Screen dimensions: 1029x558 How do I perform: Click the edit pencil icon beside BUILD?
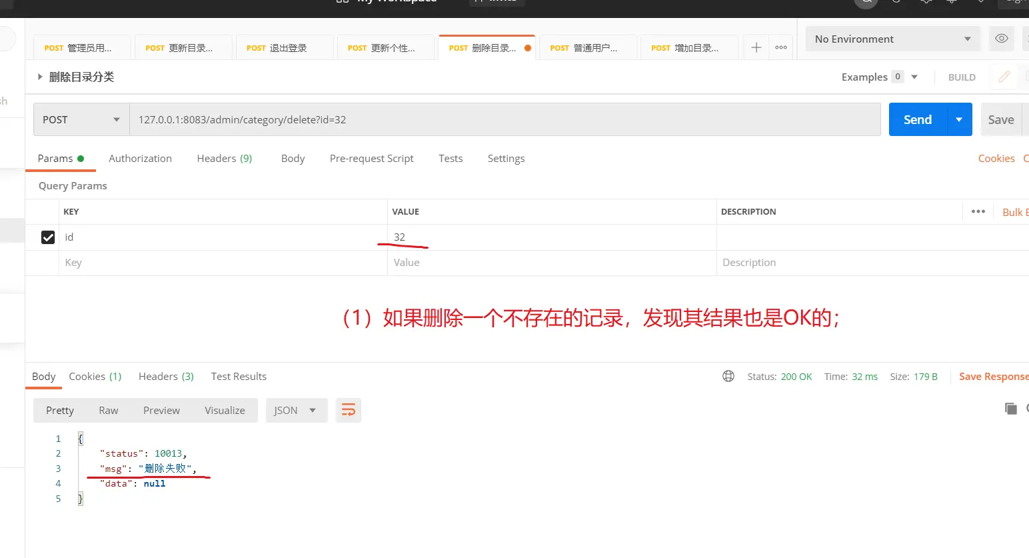pyautogui.click(x=1004, y=77)
